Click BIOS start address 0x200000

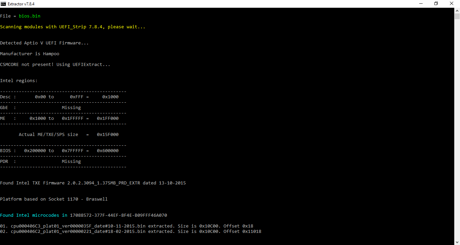pos(35,150)
